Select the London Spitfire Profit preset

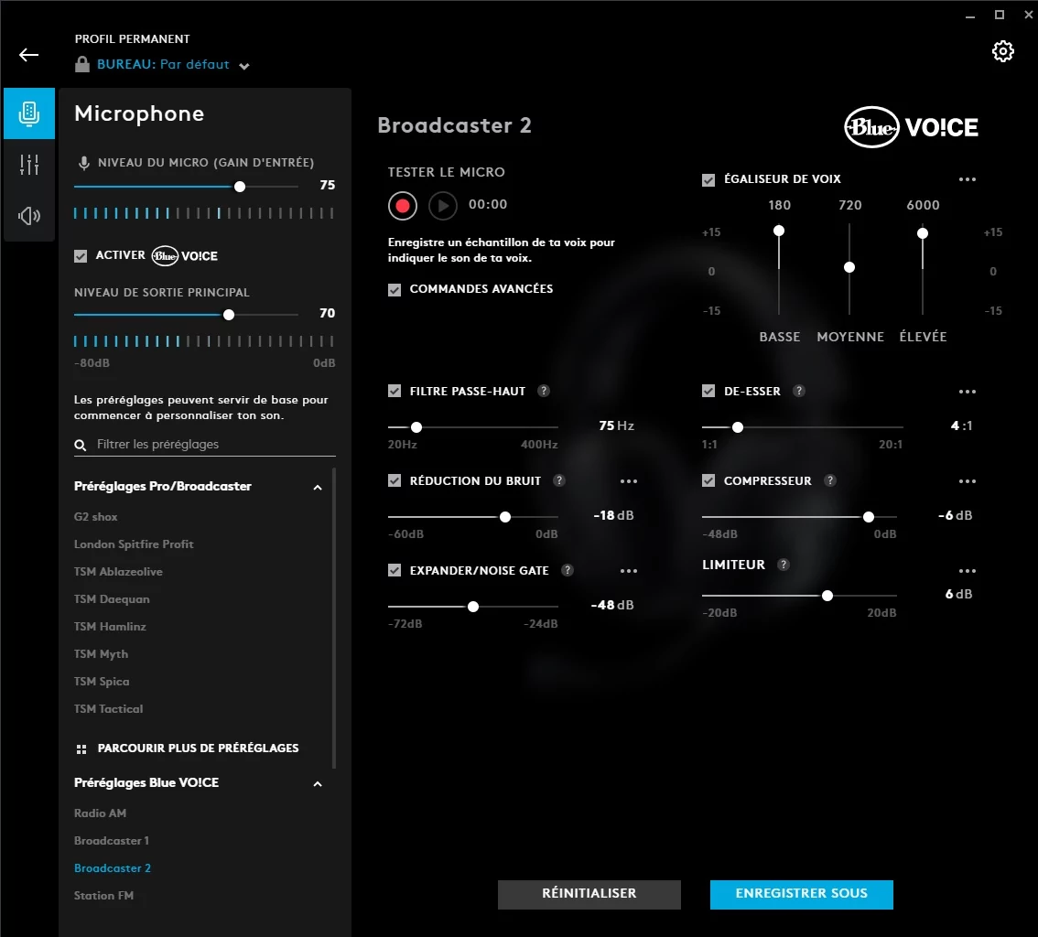(x=134, y=544)
